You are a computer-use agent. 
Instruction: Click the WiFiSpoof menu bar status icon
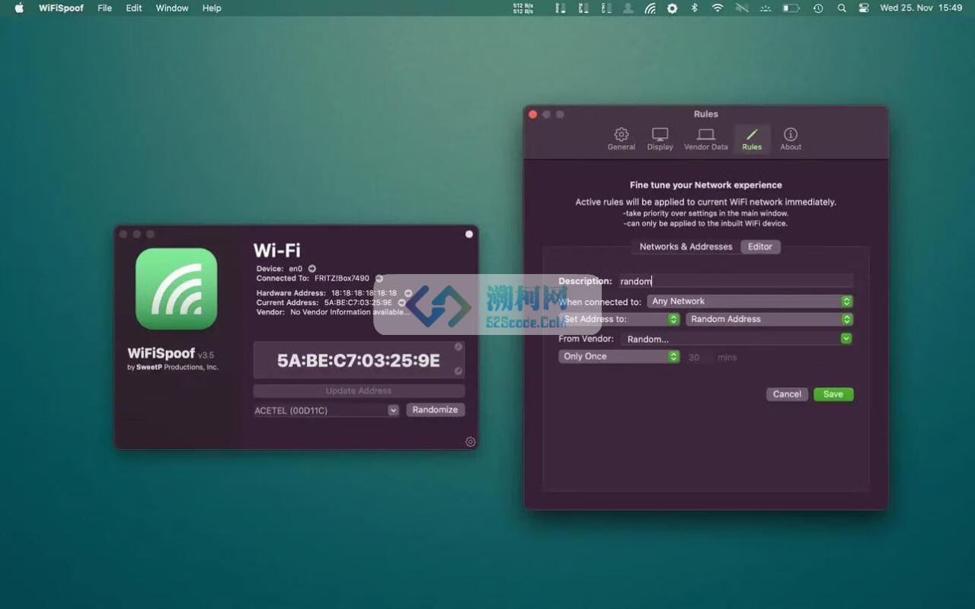(650, 8)
